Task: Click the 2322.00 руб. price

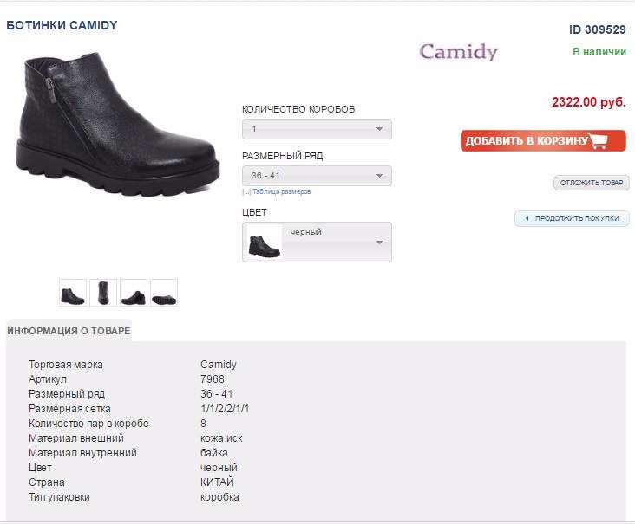Action: pos(589,102)
